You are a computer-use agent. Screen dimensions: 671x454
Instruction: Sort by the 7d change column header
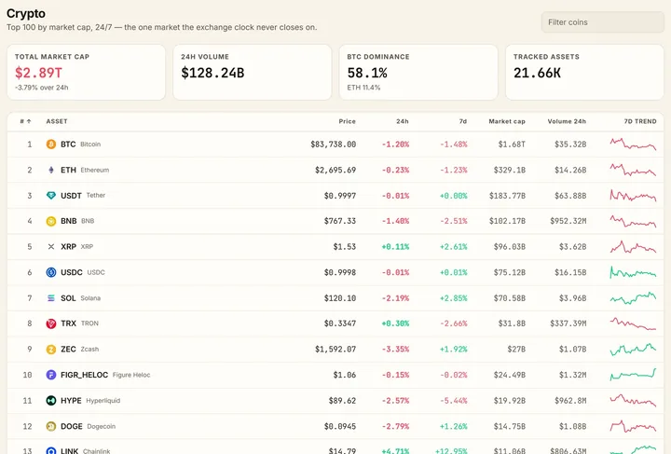[463, 121]
